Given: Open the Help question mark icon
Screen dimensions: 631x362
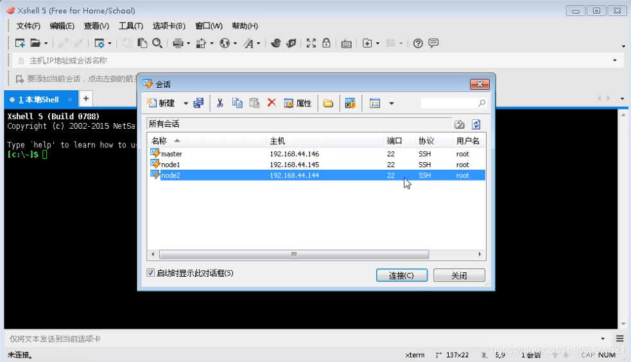Looking at the screenshot, I should 418,43.
